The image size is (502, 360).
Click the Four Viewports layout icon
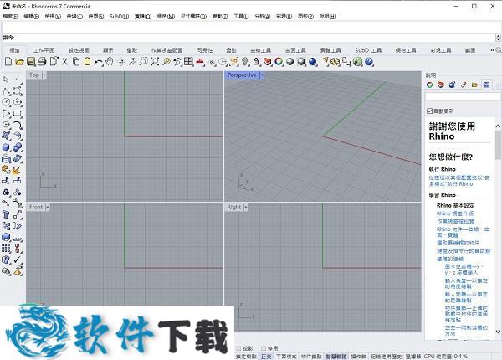[188, 61]
